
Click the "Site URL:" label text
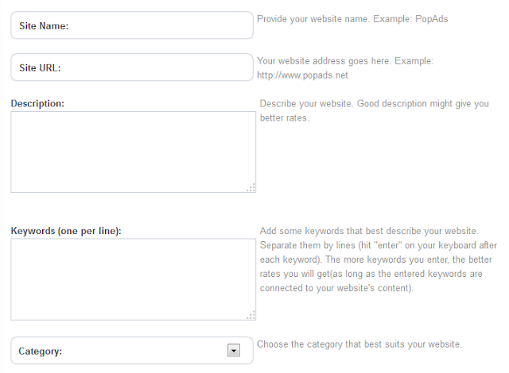pyautogui.click(x=41, y=67)
